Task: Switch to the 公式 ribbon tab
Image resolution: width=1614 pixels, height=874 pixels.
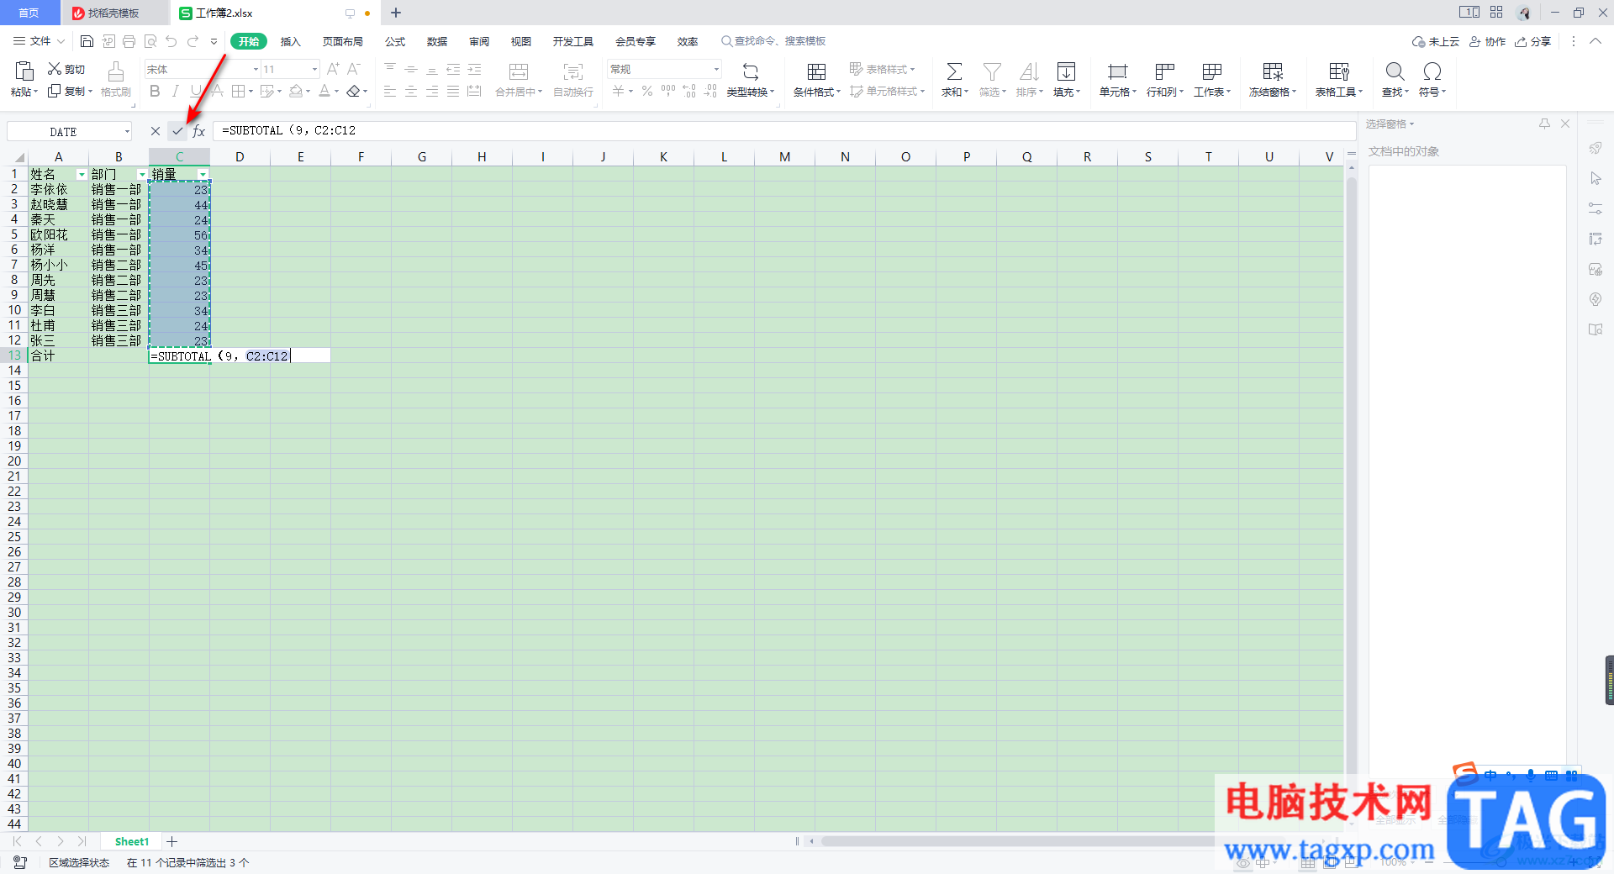Action: pos(395,41)
